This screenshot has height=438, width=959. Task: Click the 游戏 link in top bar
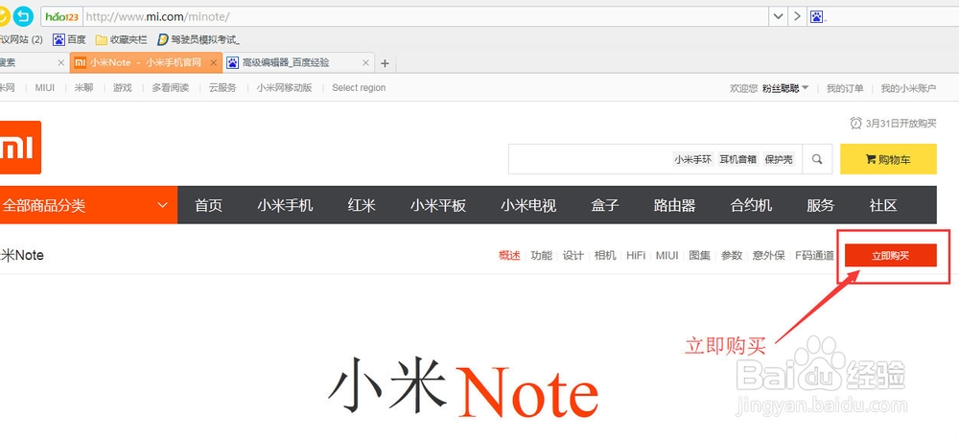(x=123, y=88)
